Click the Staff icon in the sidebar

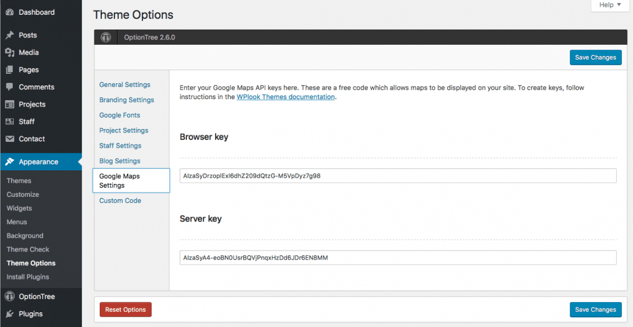11,121
